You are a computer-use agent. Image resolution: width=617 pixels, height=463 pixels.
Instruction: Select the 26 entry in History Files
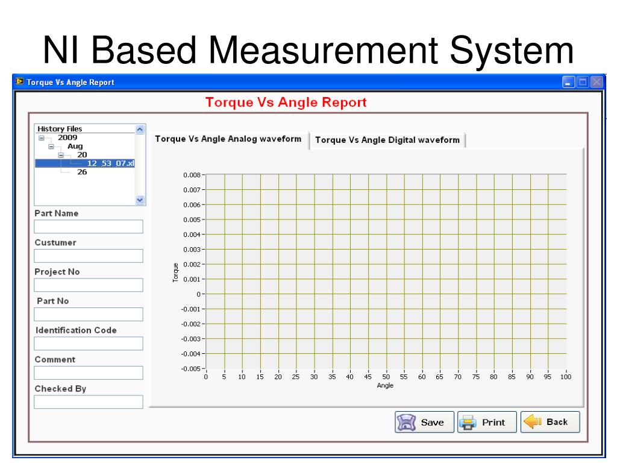click(x=82, y=172)
